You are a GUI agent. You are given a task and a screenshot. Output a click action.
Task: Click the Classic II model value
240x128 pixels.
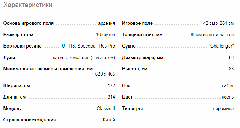point(106,108)
